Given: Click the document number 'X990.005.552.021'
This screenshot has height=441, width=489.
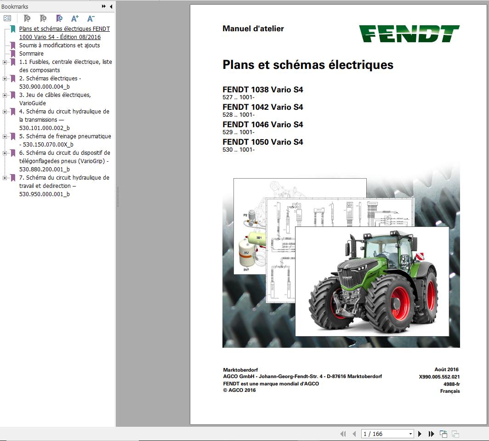Looking at the screenshot, I should [x=439, y=377].
